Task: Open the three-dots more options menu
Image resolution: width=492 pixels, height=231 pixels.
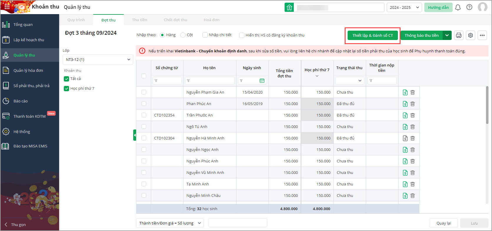Action: [x=482, y=35]
